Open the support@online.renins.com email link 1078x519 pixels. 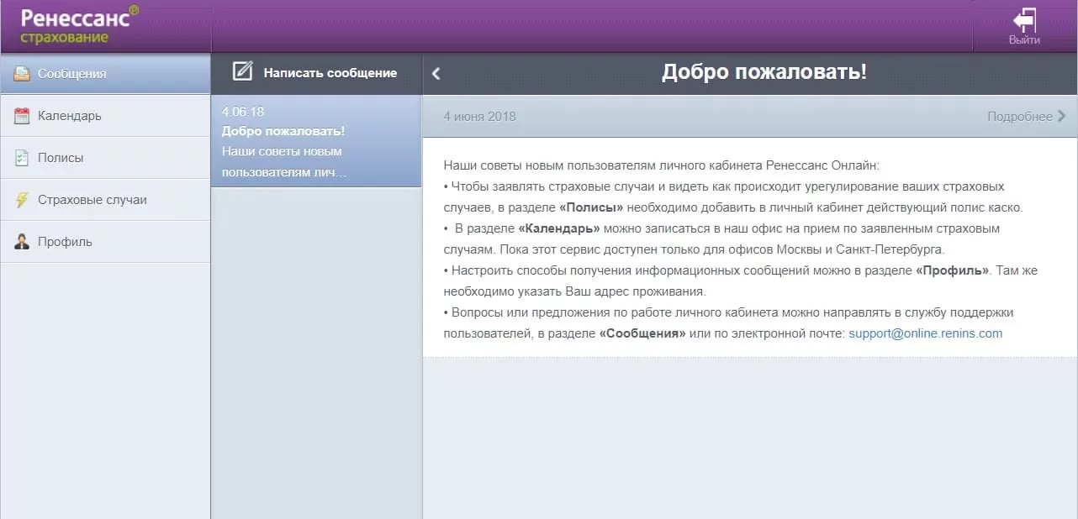(925, 333)
